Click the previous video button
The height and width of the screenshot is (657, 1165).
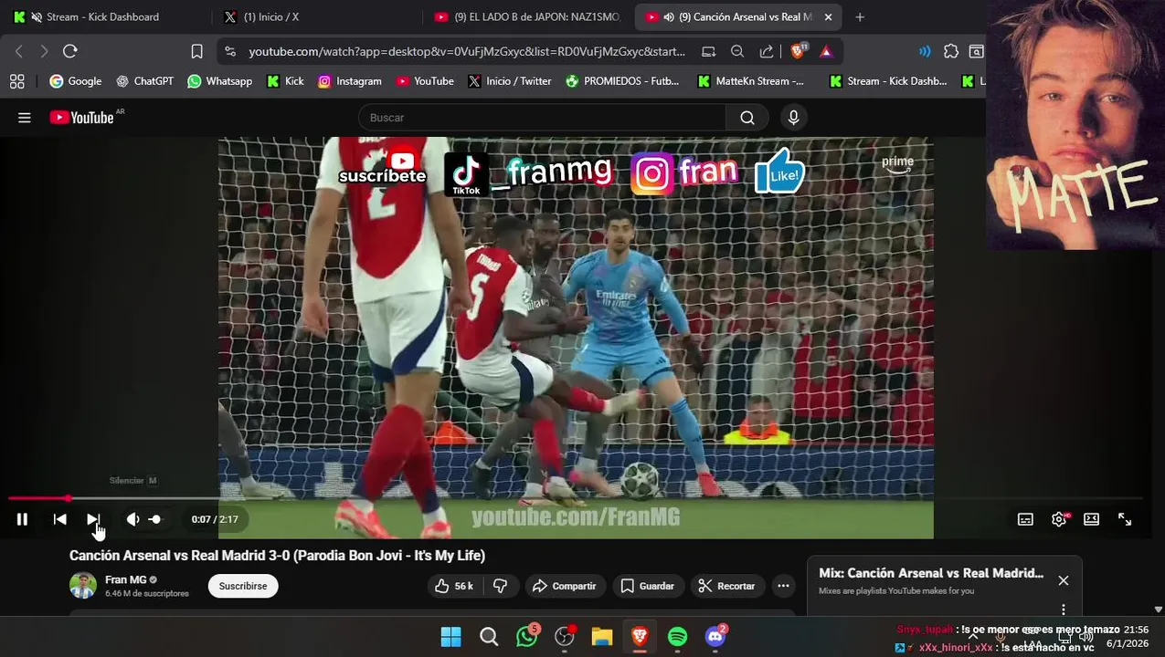(59, 519)
